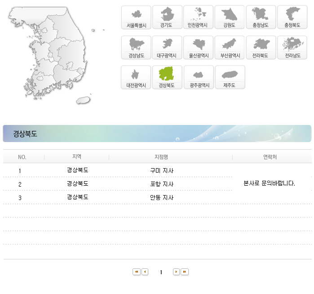Screen dimensions: 314x294
Task: Select the 대전광역시 region icon
Action: [137, 77]
